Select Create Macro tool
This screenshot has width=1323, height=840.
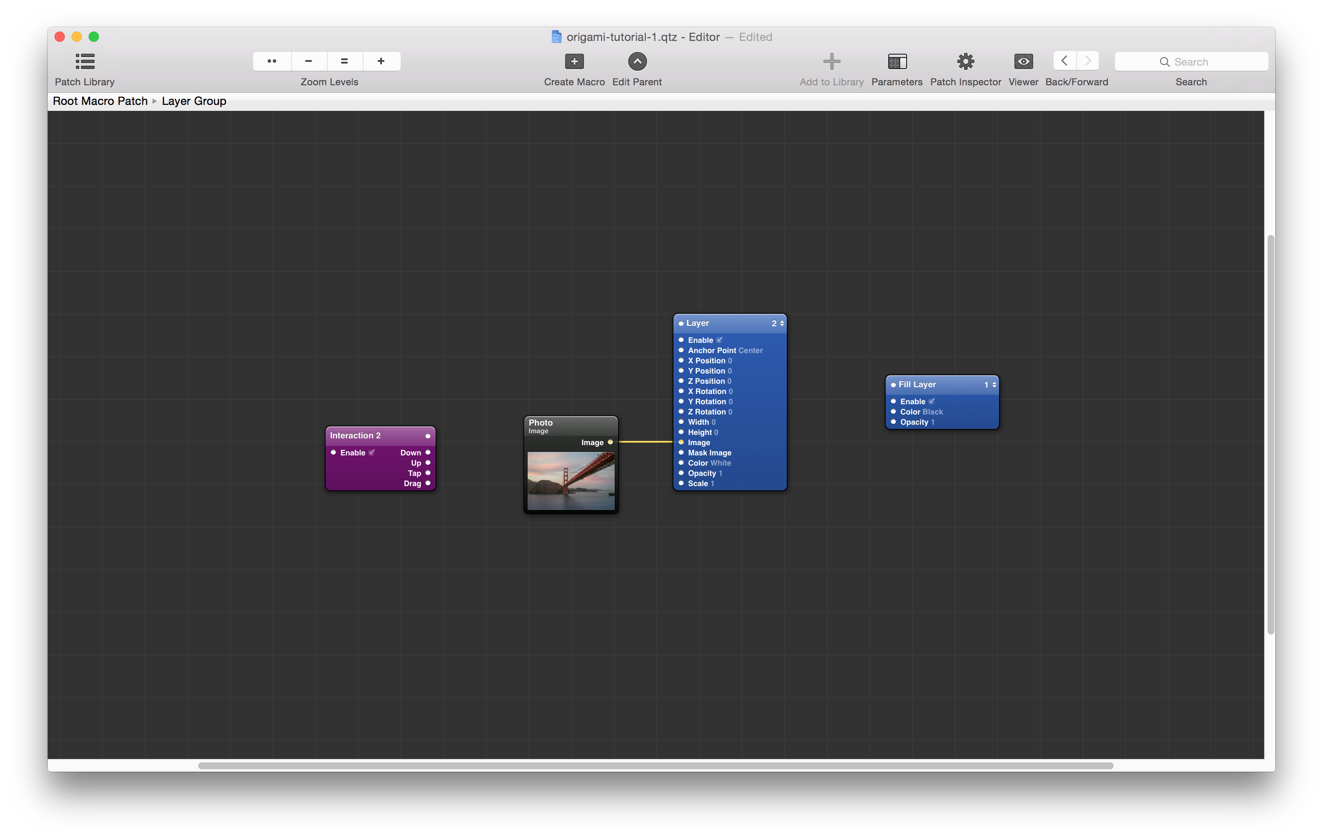[x=574, y=61]
